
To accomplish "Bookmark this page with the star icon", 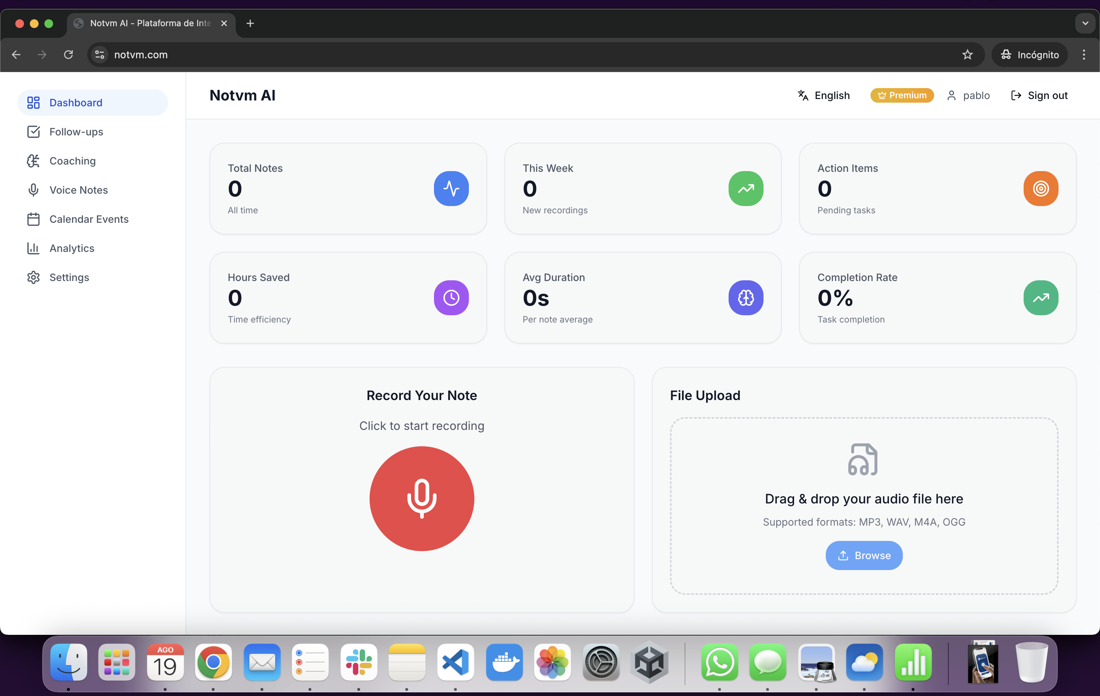I will tap(967, 54).
